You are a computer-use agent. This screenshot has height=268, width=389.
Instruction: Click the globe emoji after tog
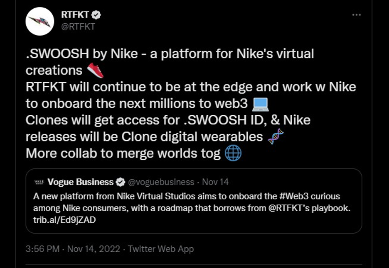[233, 153]
